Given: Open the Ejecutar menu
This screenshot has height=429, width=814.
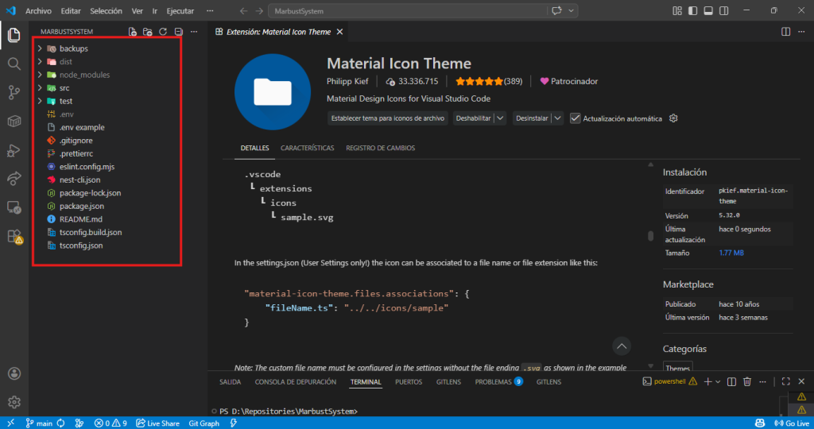Looking at the screenshot, I should [180, 11].
